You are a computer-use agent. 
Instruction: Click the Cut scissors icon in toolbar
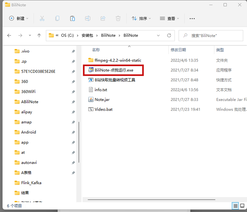coord(42,19)
